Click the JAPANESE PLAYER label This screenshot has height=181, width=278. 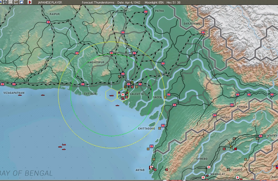click(x=50, y=2)
